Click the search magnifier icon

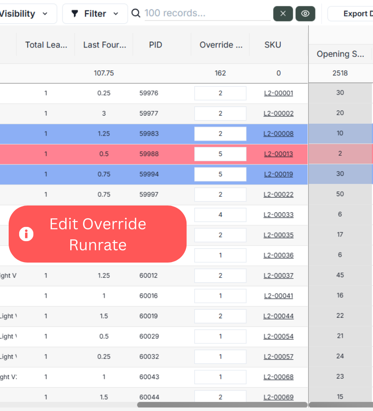click(x=136, y=13)
